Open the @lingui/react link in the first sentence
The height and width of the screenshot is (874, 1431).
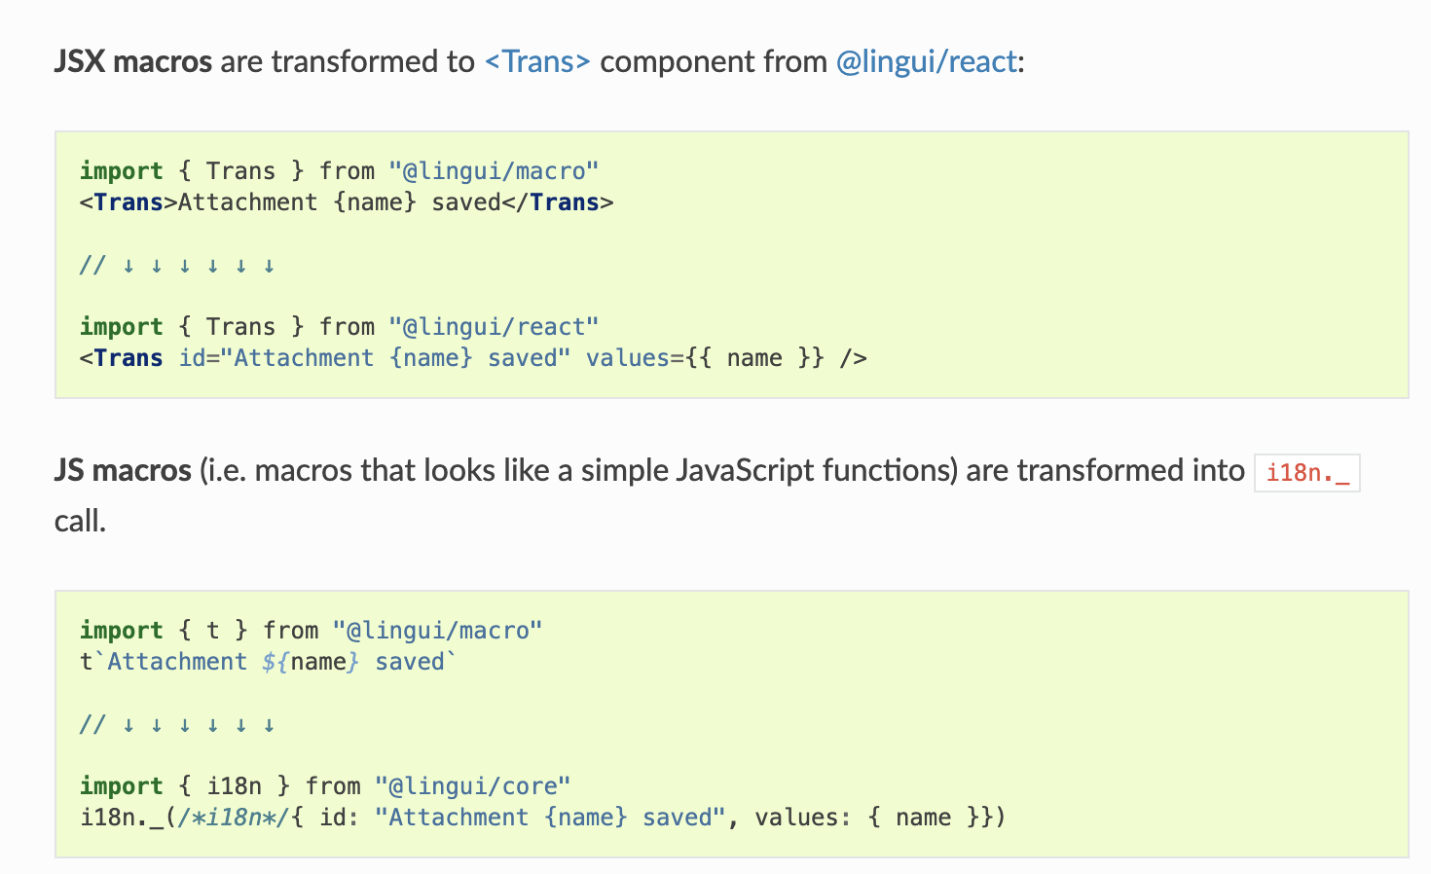(x=926, y=62)
